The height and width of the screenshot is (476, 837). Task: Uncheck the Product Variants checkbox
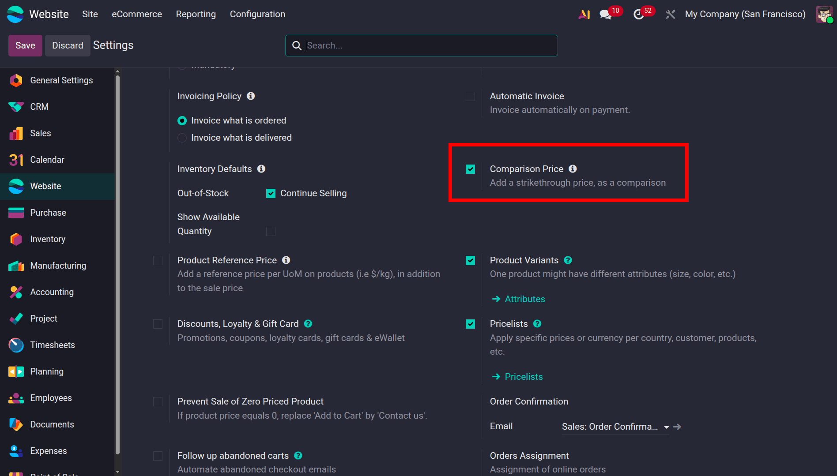(471, 261)
